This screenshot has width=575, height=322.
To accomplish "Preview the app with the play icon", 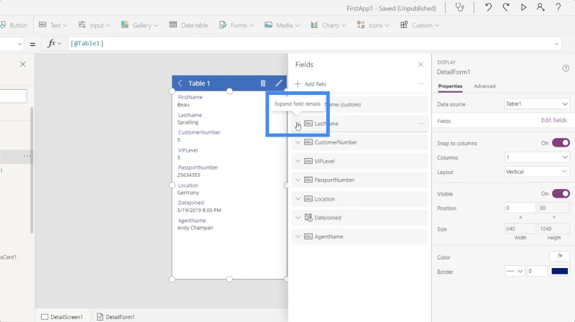I will click(523, 7).
